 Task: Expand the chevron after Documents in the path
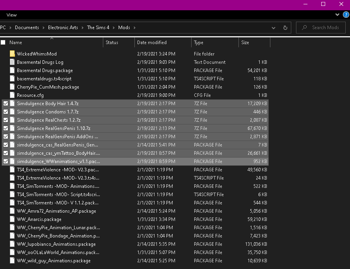coord(43,28)
